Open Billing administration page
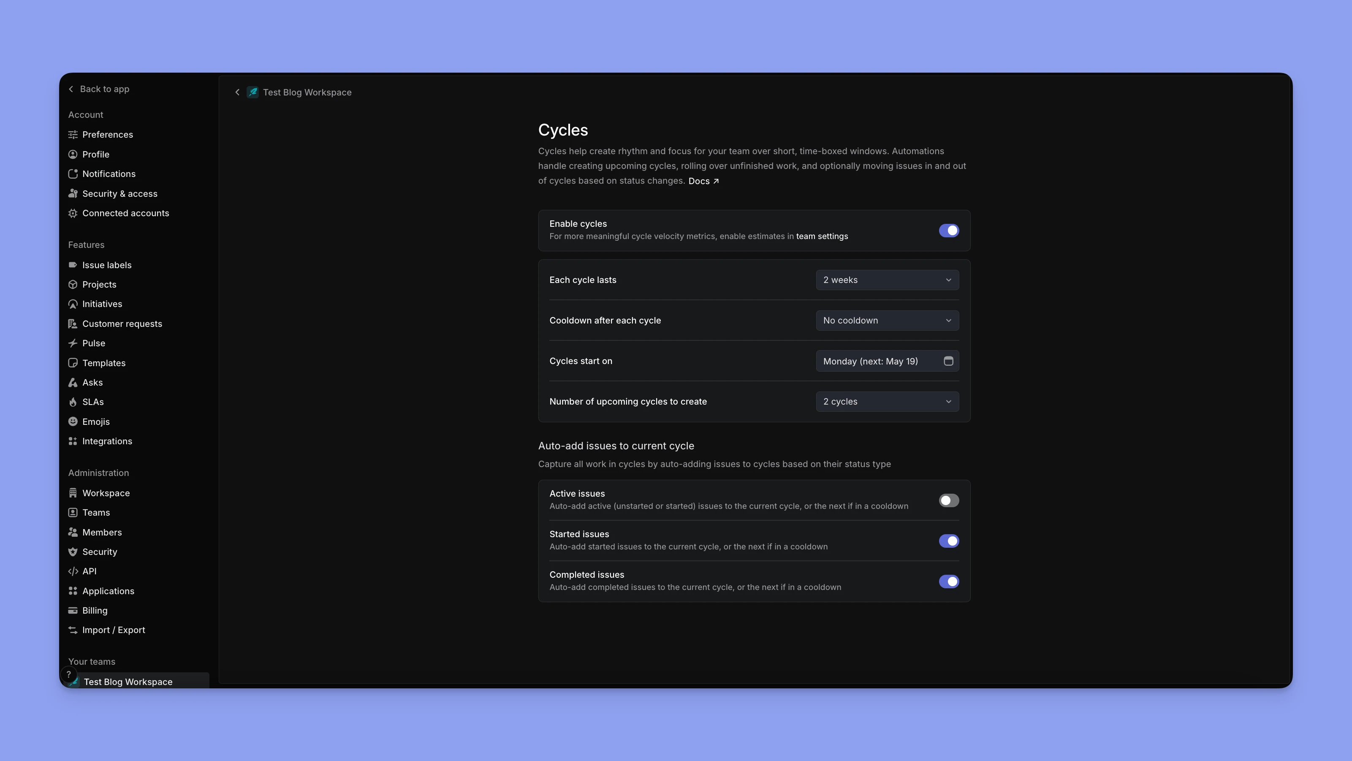The height and width of the screenshot is (761, 1352). (x=95, y=610)
